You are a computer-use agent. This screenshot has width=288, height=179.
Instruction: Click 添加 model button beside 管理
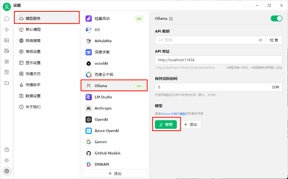coord(190,124)
